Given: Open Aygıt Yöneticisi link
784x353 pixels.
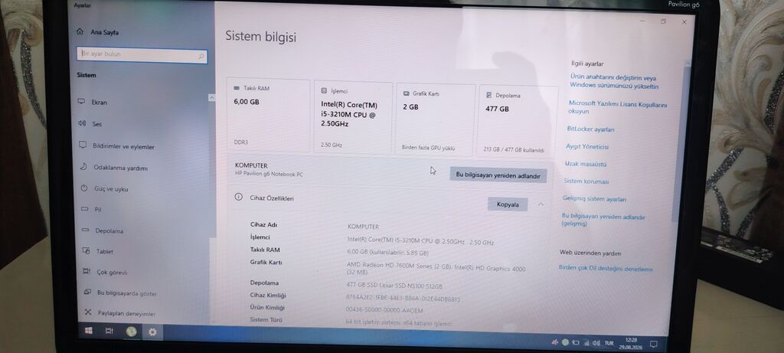Looking at the screenshot, I should [x=587, y=146].
